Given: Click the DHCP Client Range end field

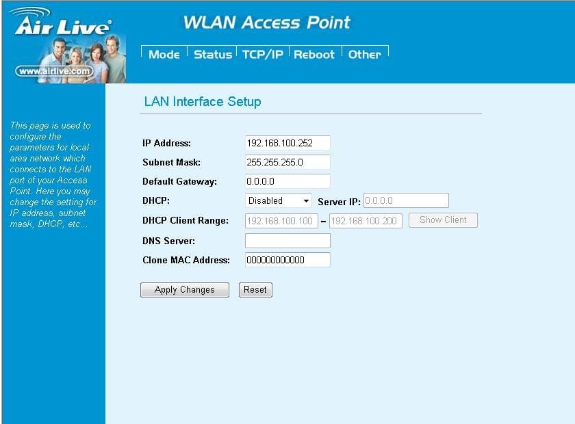Looking at the screenshot, I should [366, 221].
